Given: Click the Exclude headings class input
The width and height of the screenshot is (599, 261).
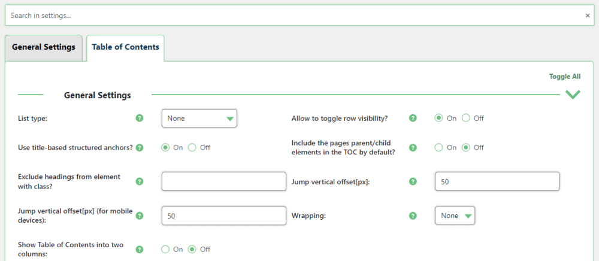Looking at the screenshot, I should (x=223, y=181).
